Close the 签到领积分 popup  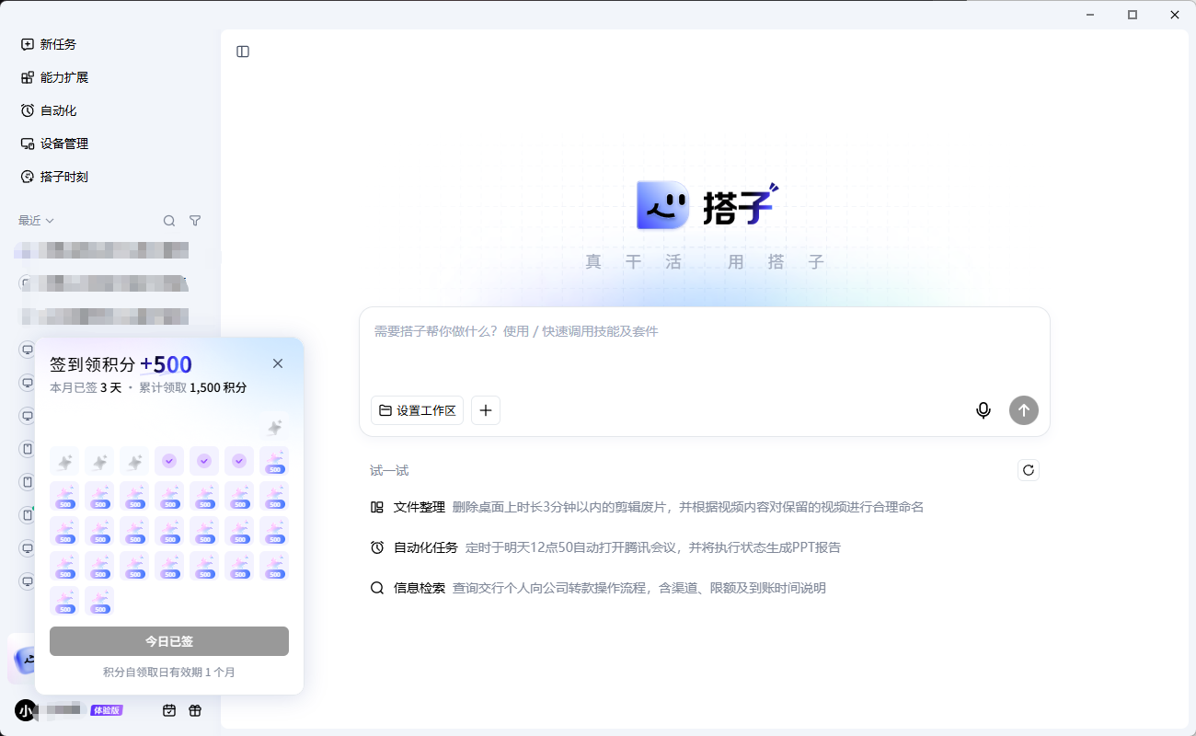click(x=278, y=363)
